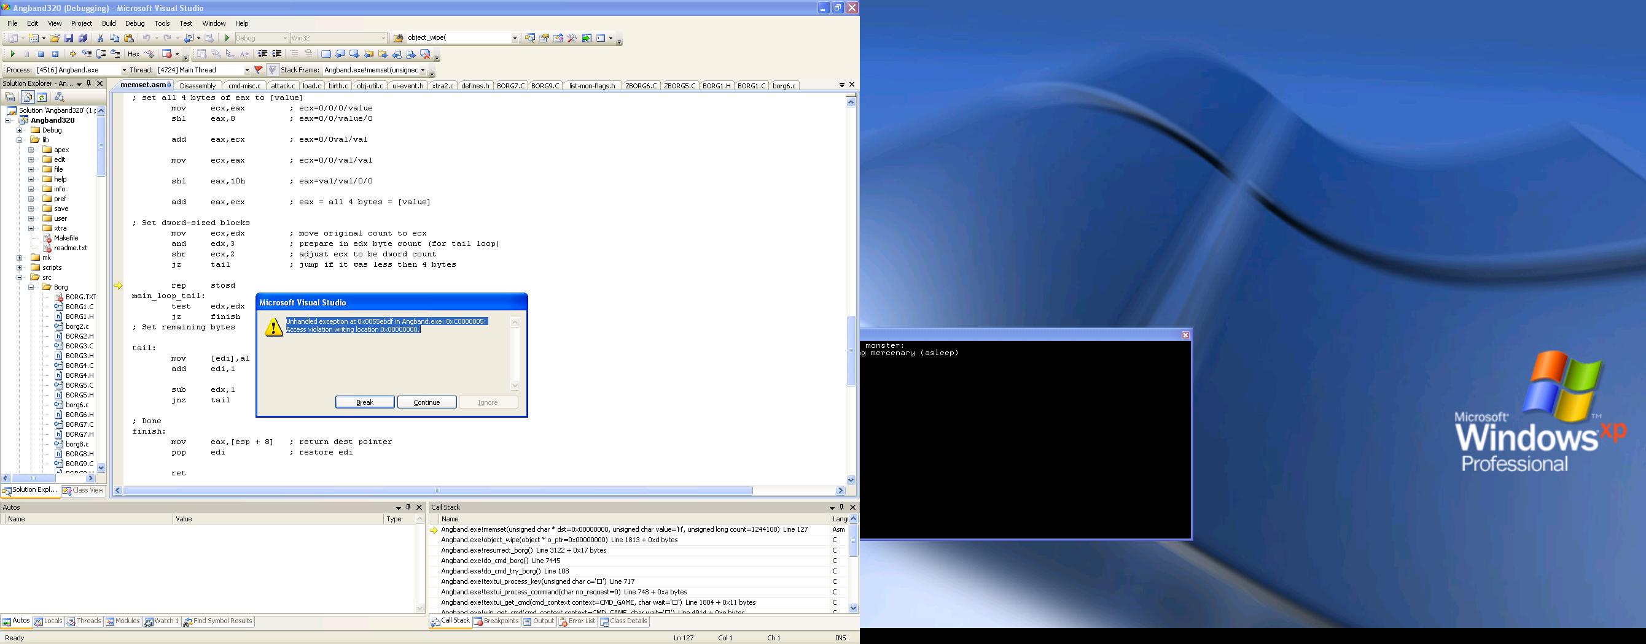The width and height of the screenshot is (1646, 644).
Task: Switch to the cmd-misc.c editor tab
Action: [x=244, y=85]
